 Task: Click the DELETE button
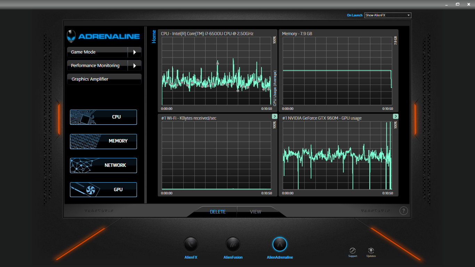click(x=218, y=212)
